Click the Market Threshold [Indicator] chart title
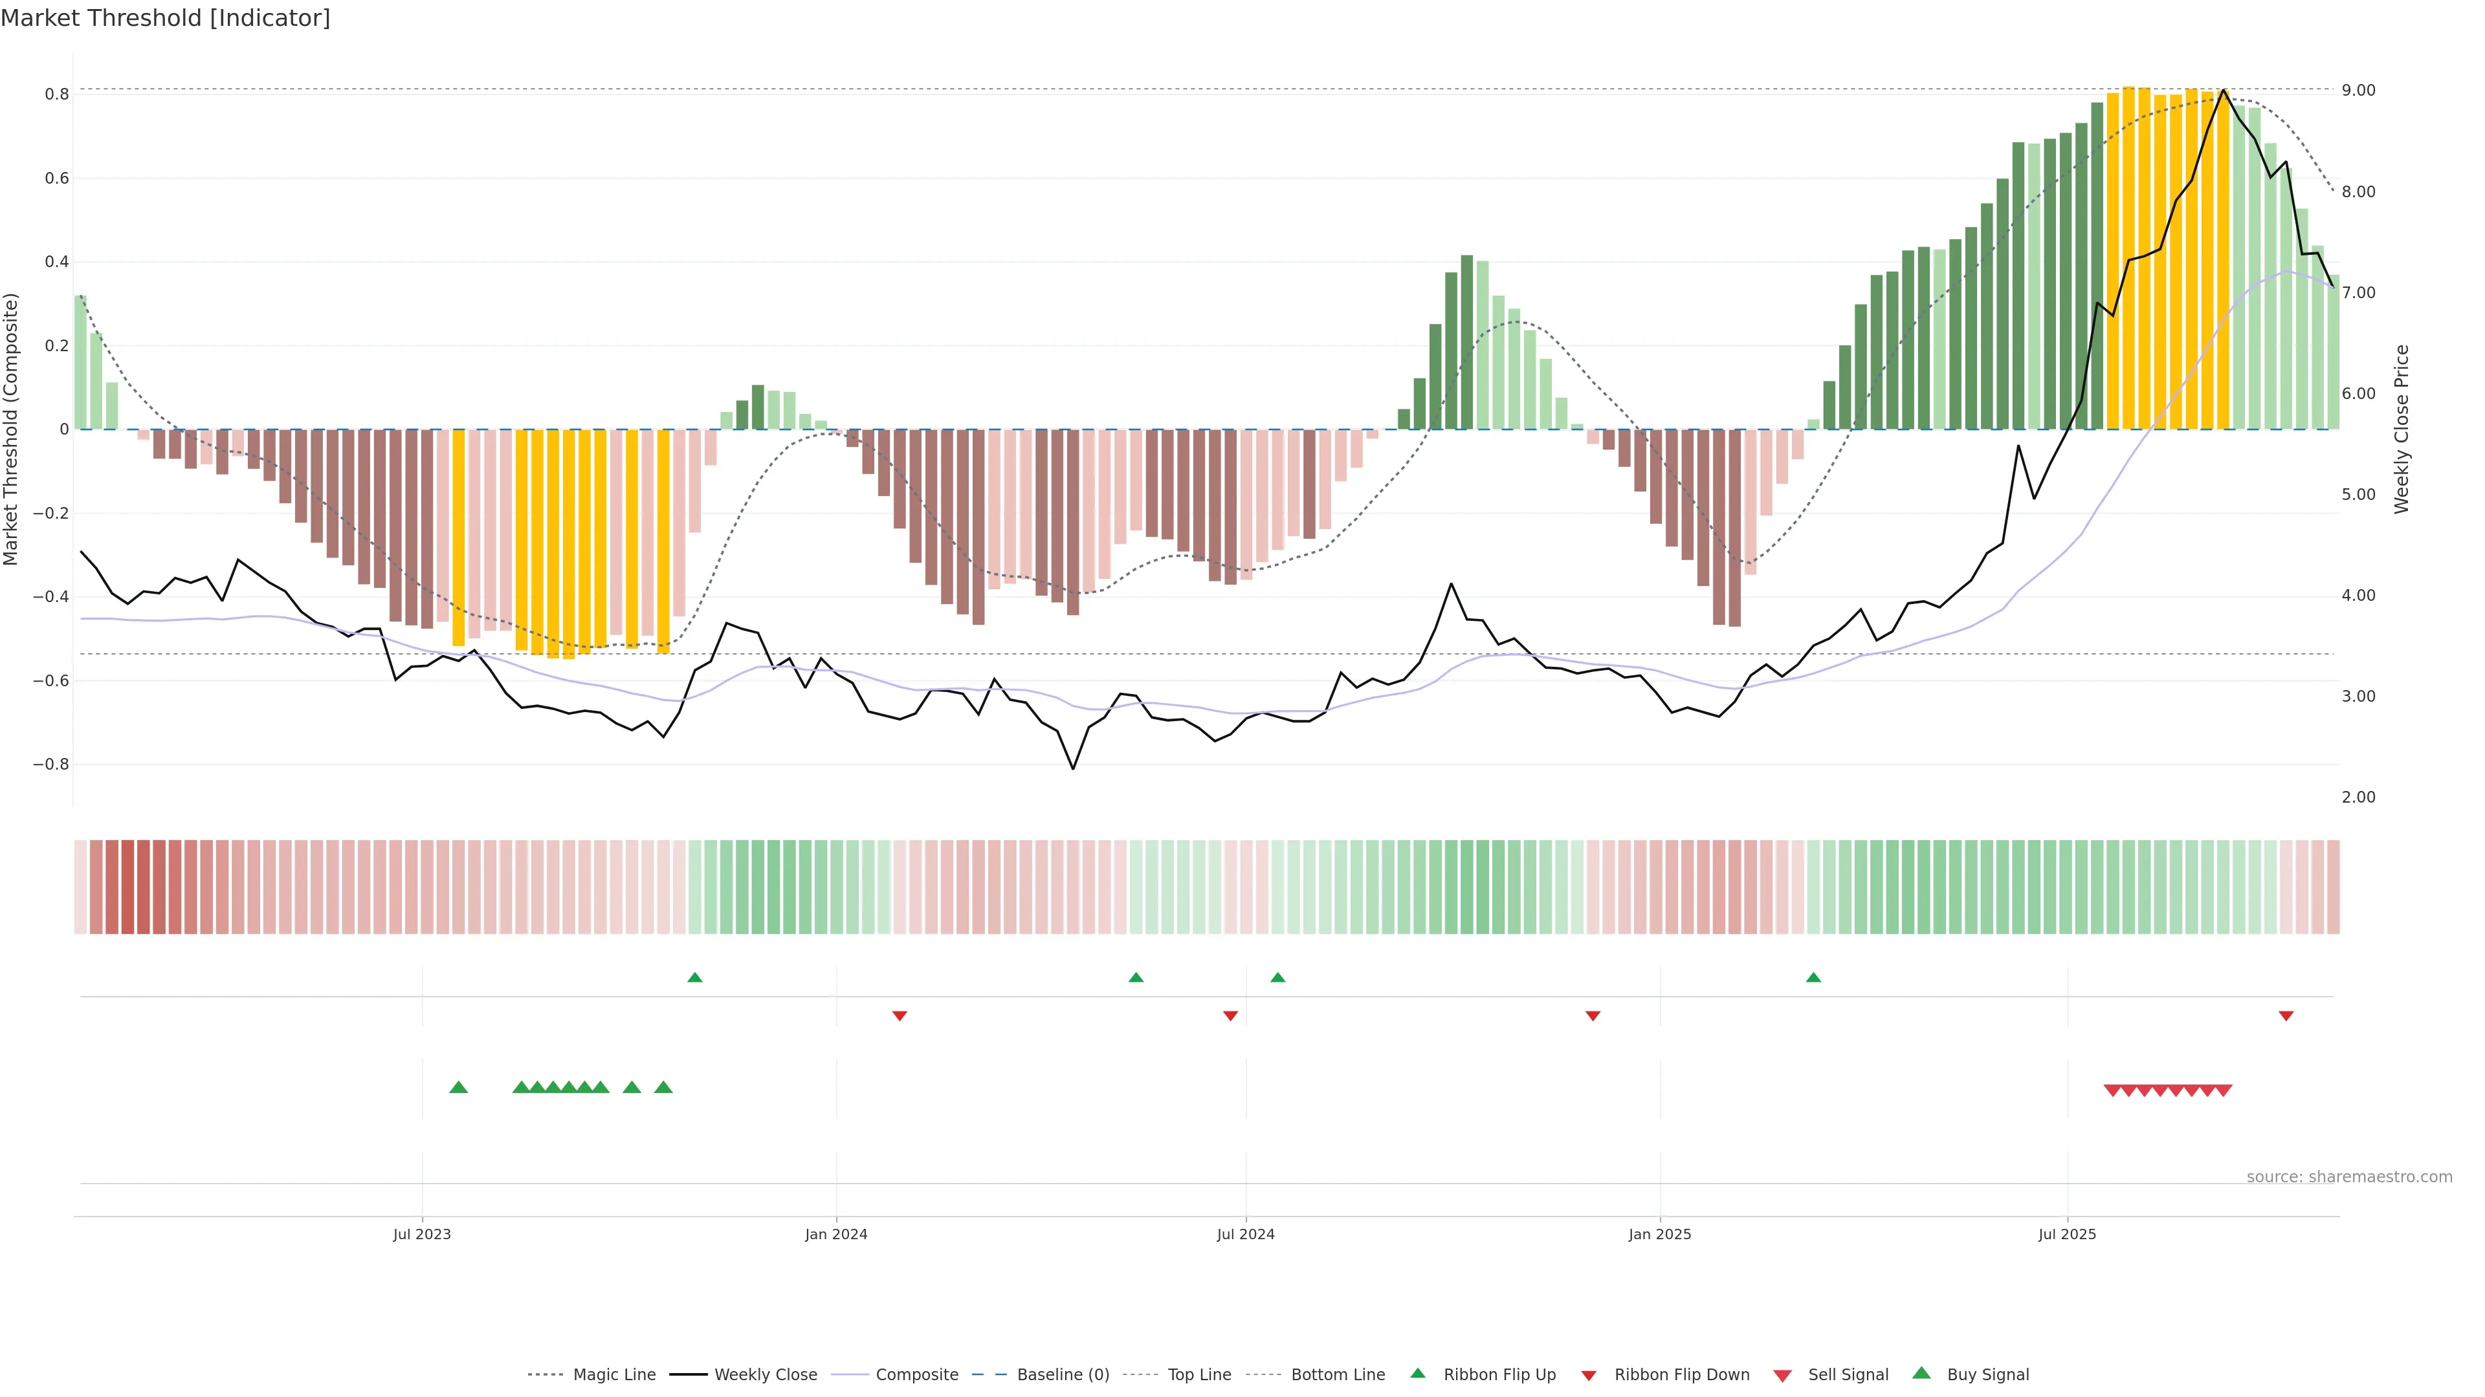Screen dimensions: 2485x1397 (x=165, y=18)
